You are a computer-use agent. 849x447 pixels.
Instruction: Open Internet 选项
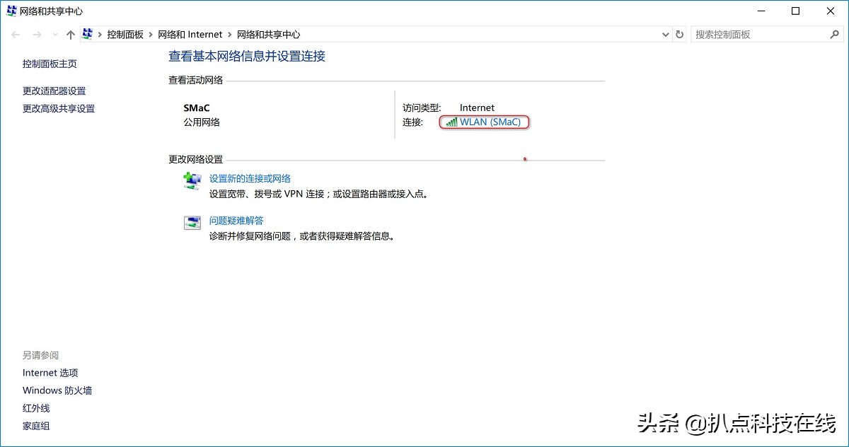click(50, 372)
